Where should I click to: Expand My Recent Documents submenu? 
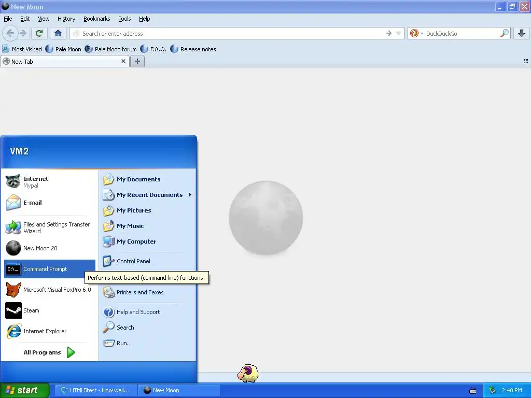[147, 195]
